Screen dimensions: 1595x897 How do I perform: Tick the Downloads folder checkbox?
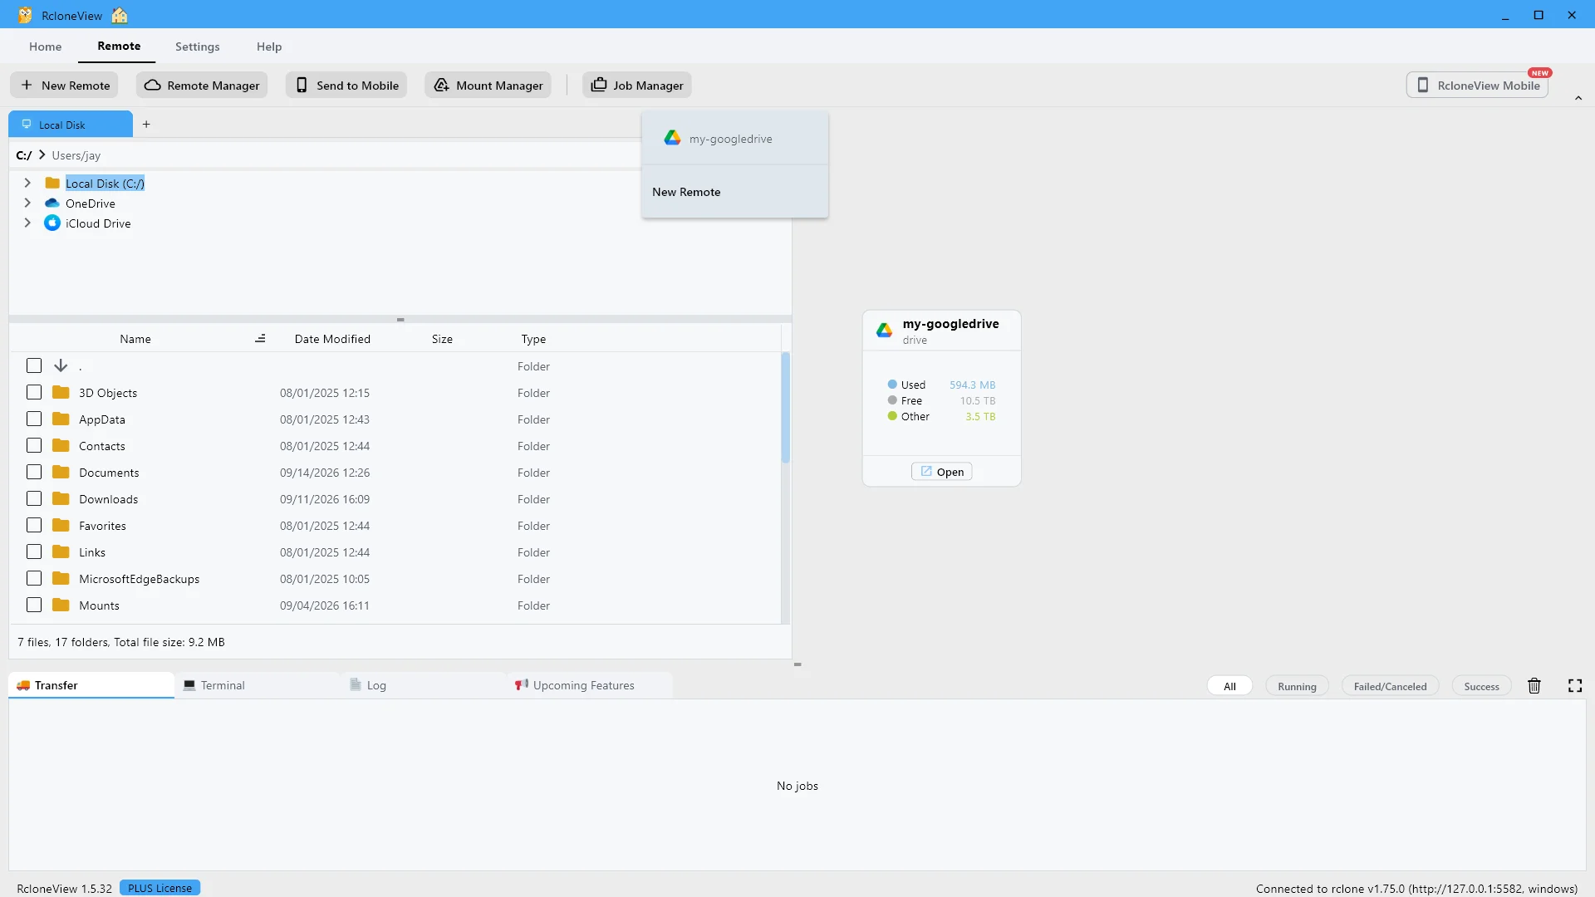tap(34, 498)
